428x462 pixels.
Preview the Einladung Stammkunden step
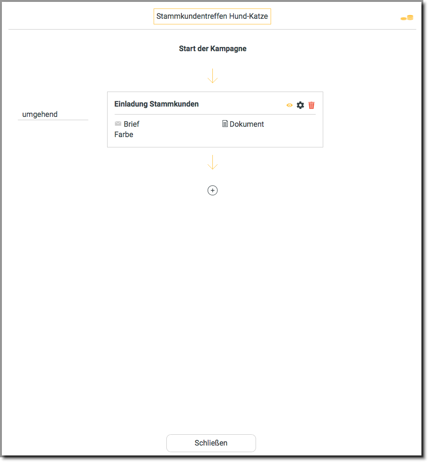tap(289, 105)
